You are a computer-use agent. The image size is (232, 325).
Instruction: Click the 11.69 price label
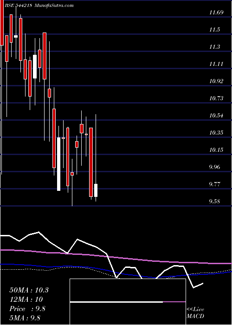216,13
